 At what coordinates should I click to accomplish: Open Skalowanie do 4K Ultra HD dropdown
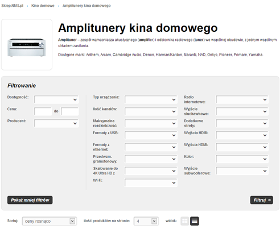(x=151, y=171)
